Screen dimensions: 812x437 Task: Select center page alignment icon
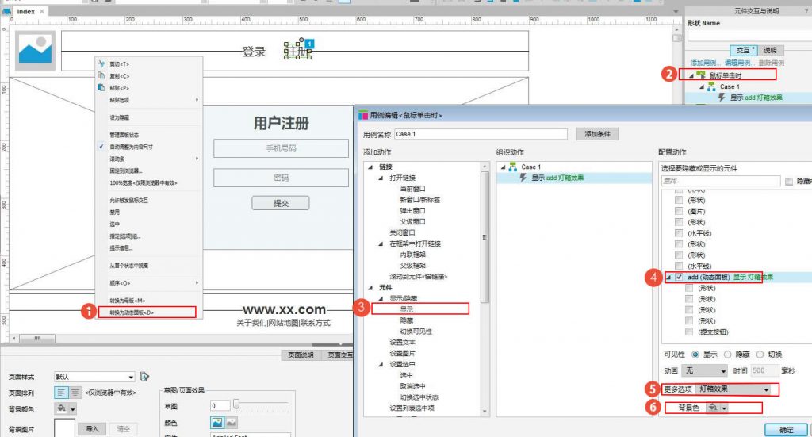pyautogui.click(x=75, y=393)
